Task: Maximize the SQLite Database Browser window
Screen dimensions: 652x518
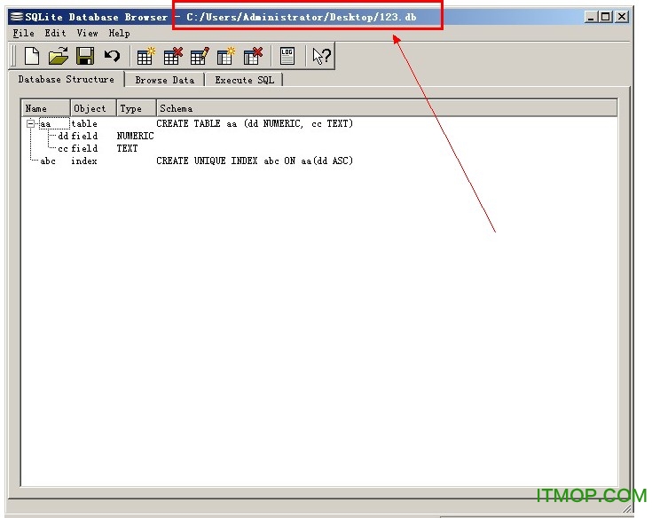Action: tap(605, 17)
